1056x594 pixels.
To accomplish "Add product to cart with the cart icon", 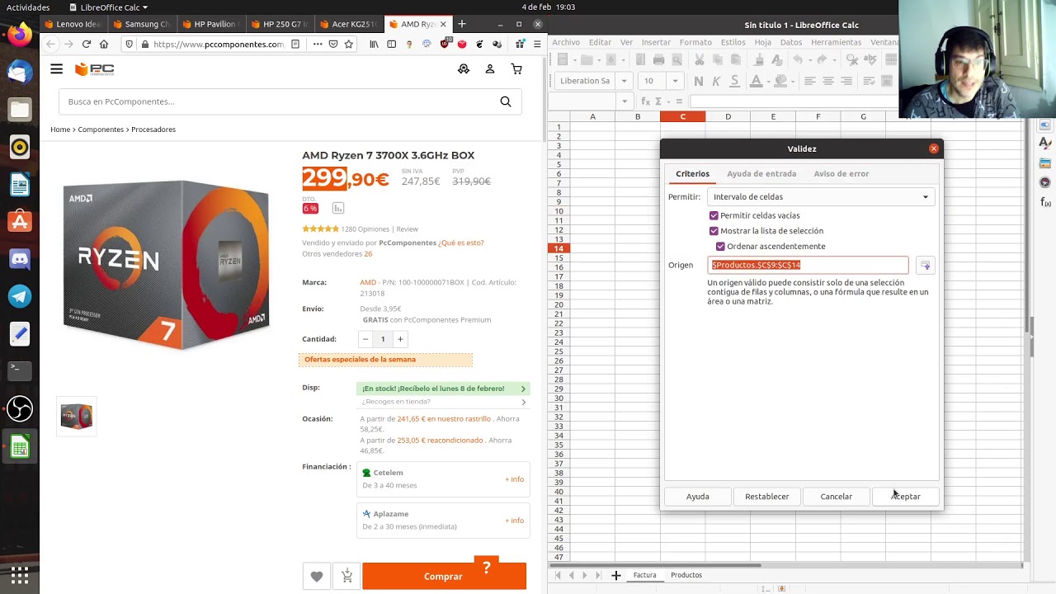I will pyautogui.click(x=347, y=576).
